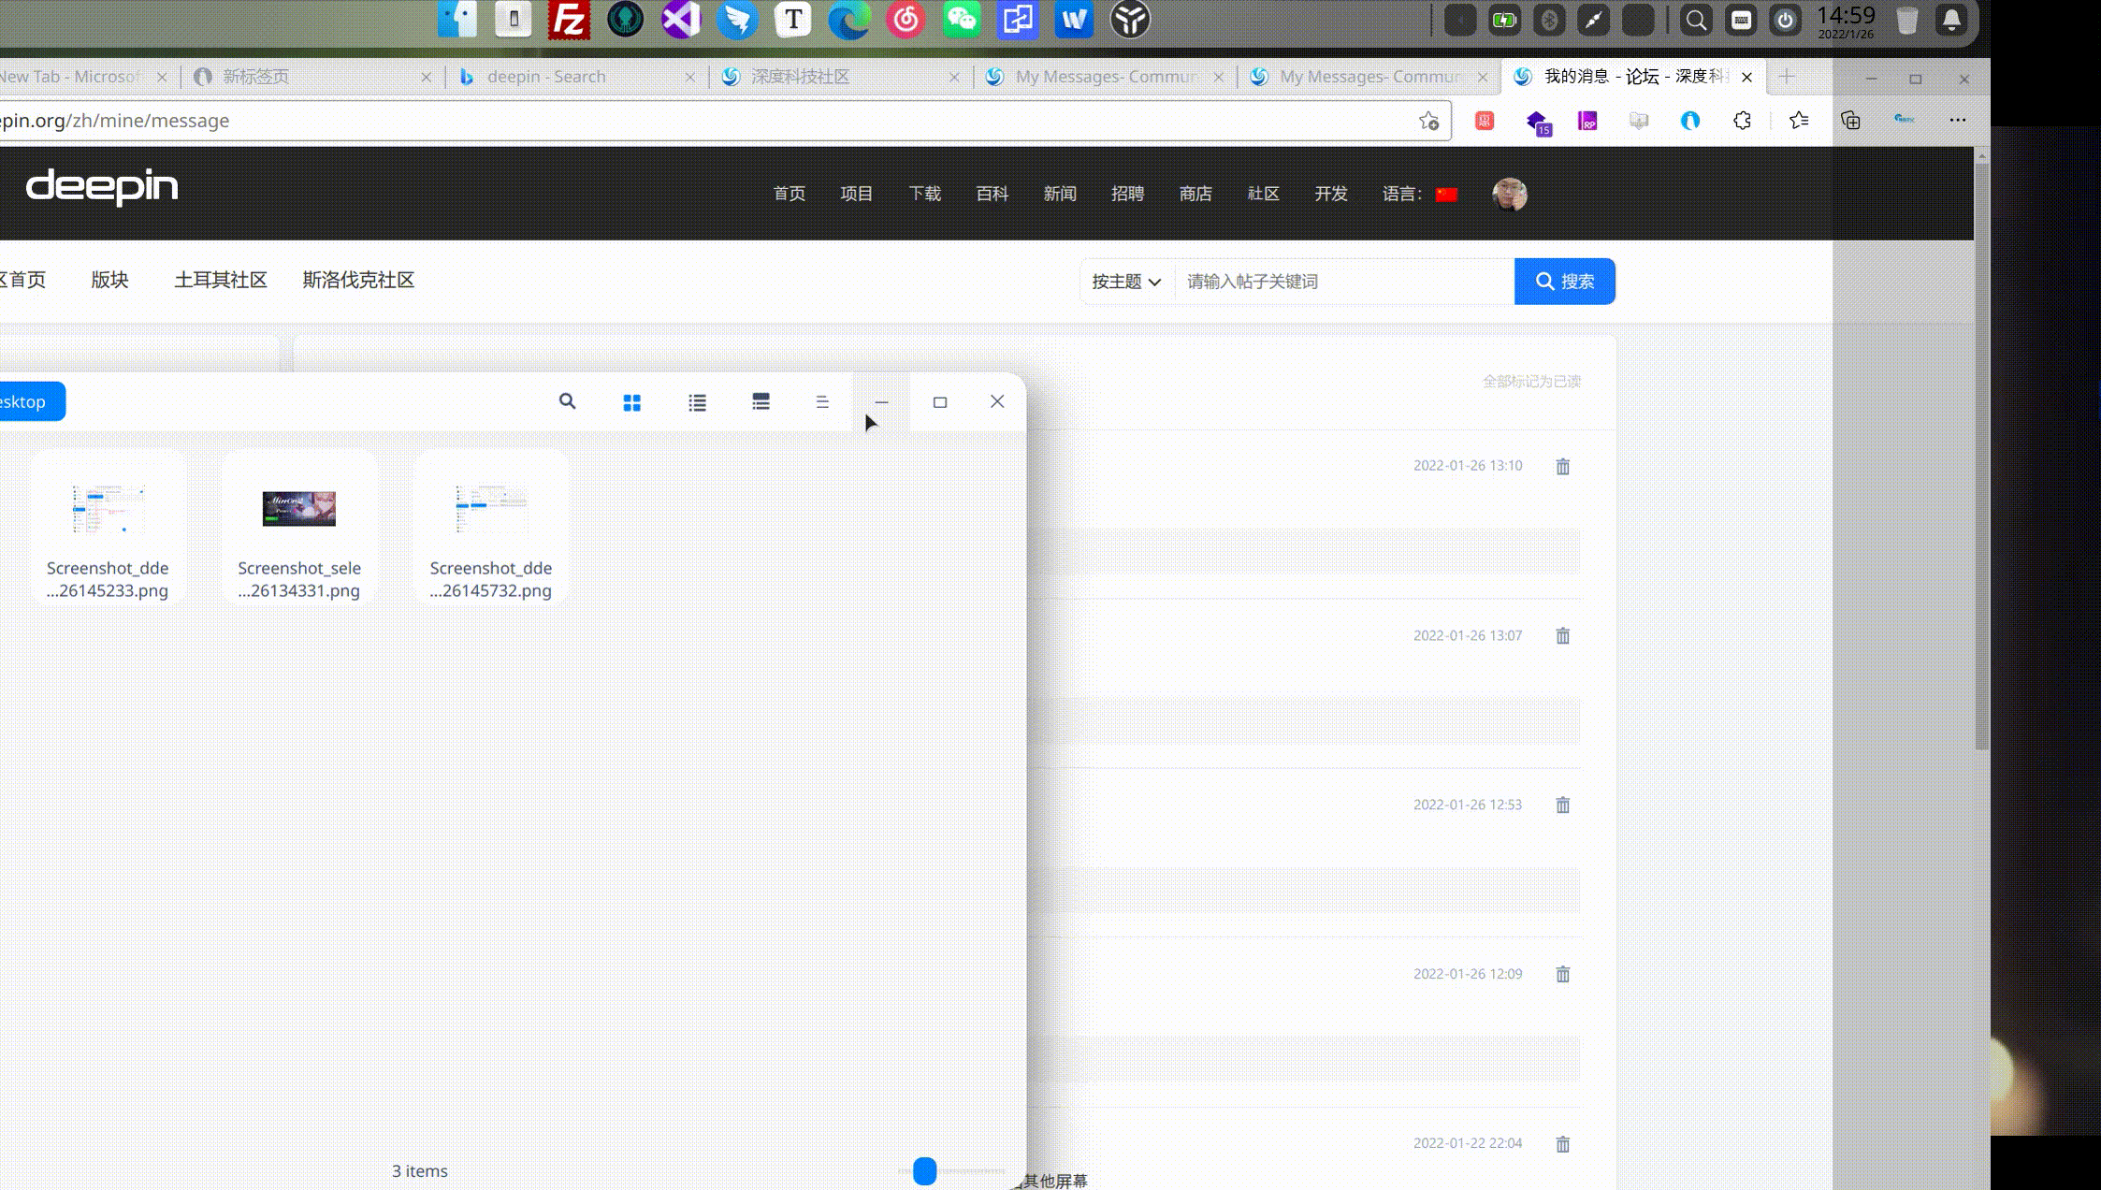Open the 语言 language flag selector
Image resolution: width=2101 pixels, height=1190 pixels.
click(x=1446, y=195)
